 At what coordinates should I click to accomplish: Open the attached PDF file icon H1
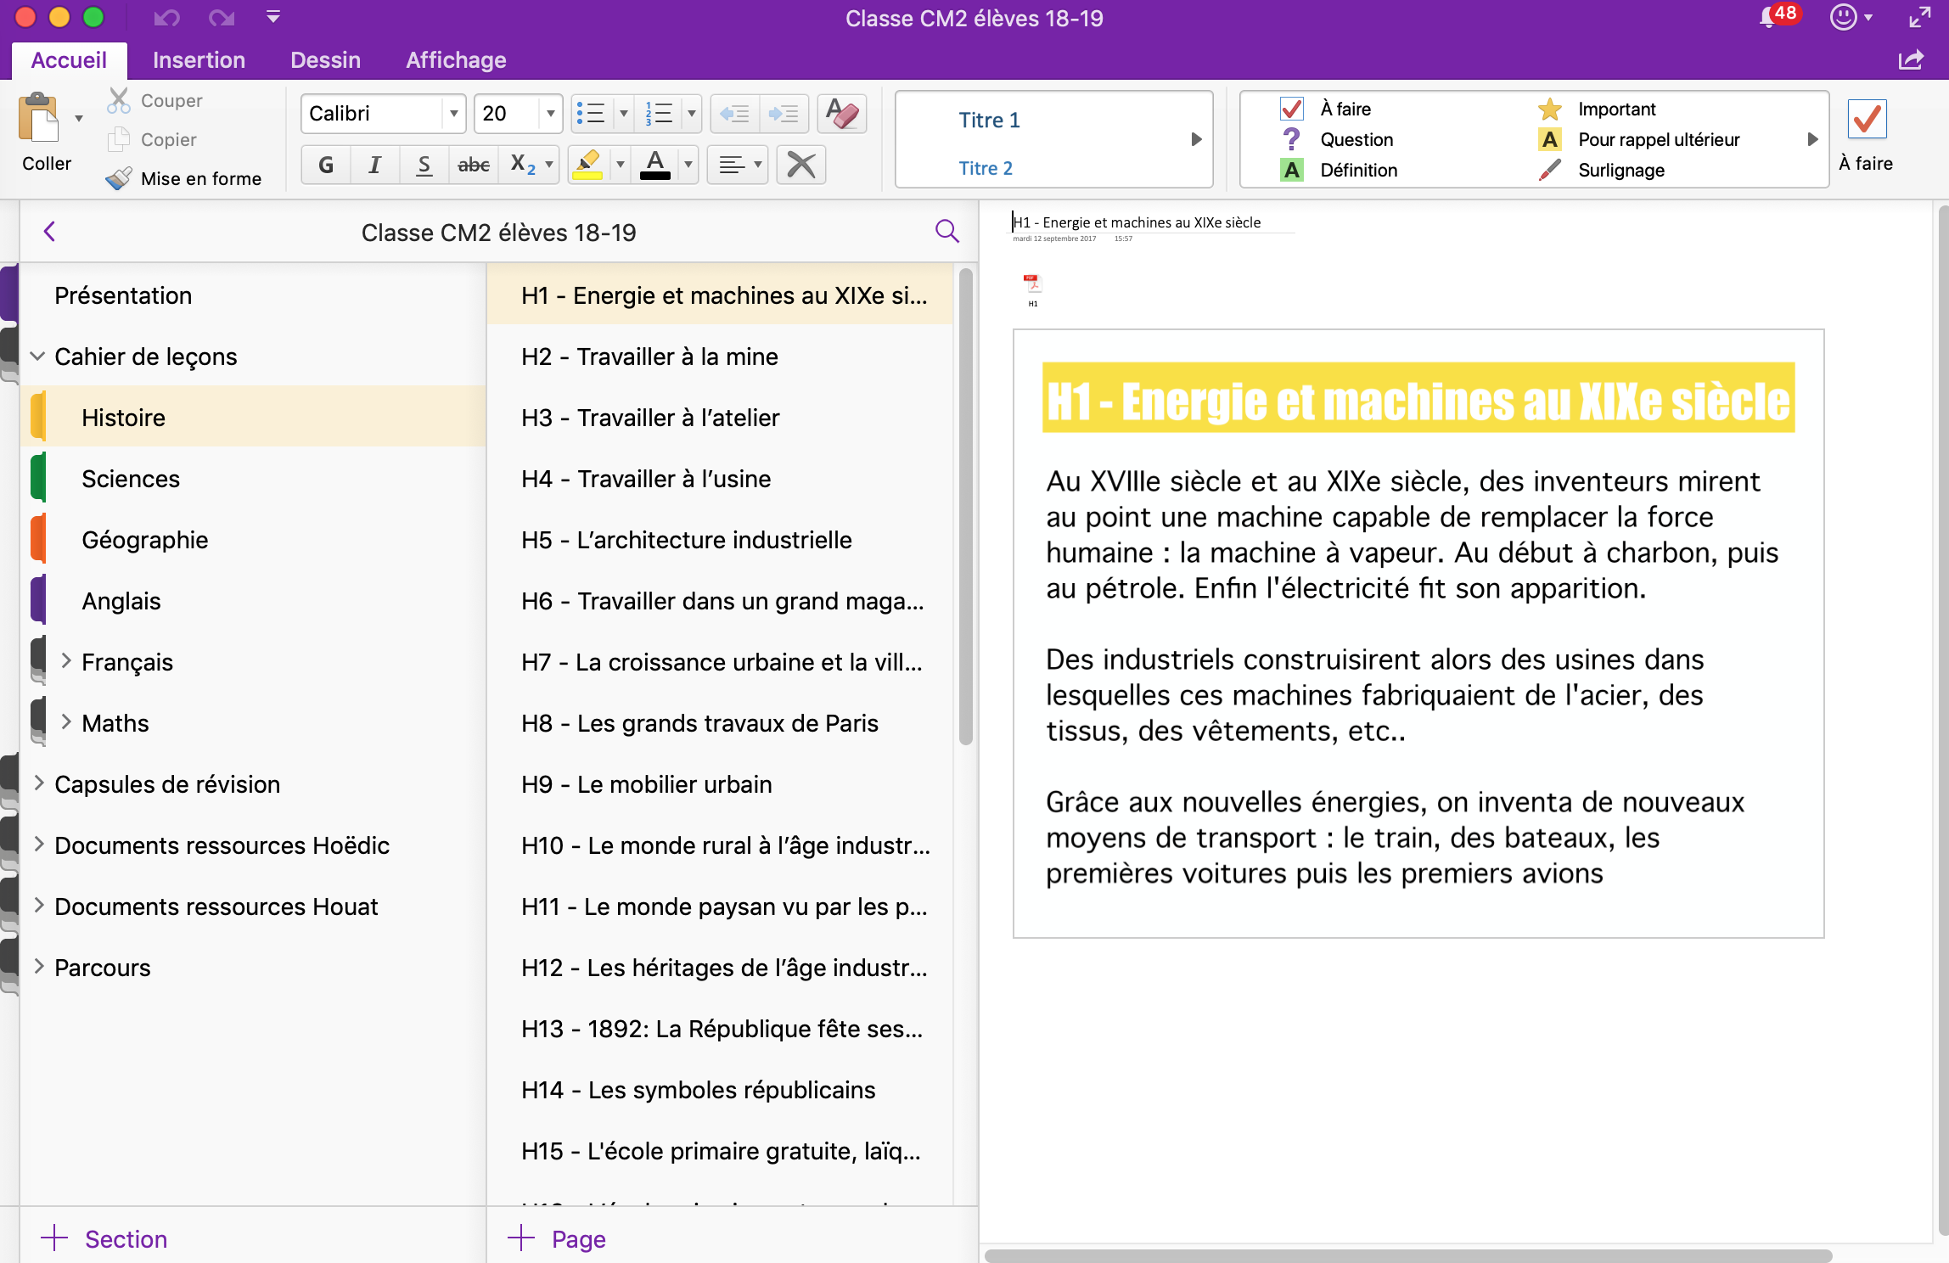[1031, 285]
